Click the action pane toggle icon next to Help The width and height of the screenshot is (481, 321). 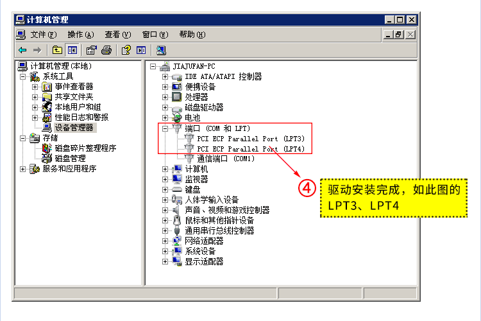141,50
